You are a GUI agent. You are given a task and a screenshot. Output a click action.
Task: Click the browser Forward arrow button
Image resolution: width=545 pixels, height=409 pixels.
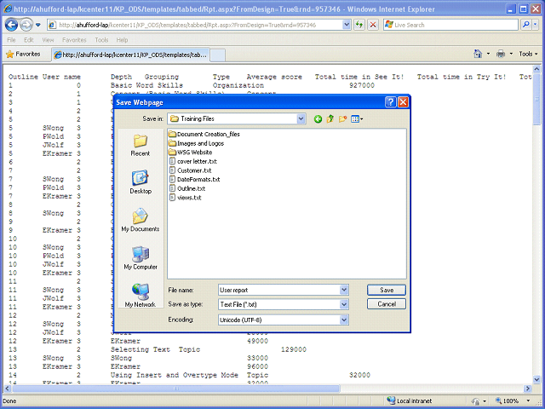(x=26, y=25)
